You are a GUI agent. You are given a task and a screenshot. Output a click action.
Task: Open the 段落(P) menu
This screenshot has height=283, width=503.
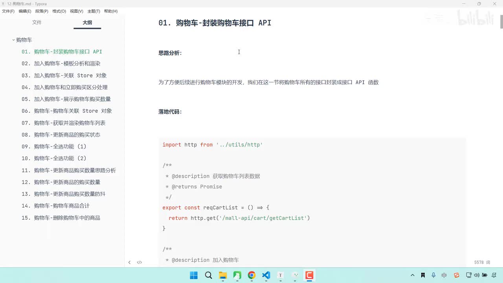[x=42, y=11]
